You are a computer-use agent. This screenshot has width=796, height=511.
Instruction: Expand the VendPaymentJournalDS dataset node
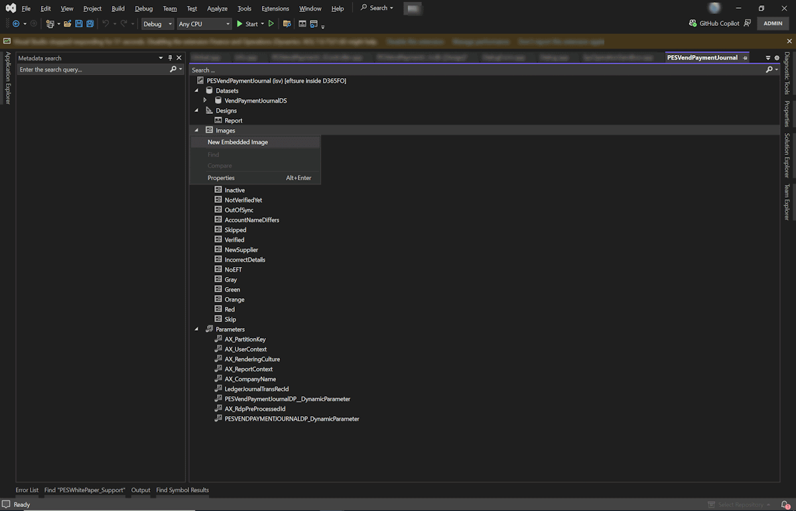point(205,100)
